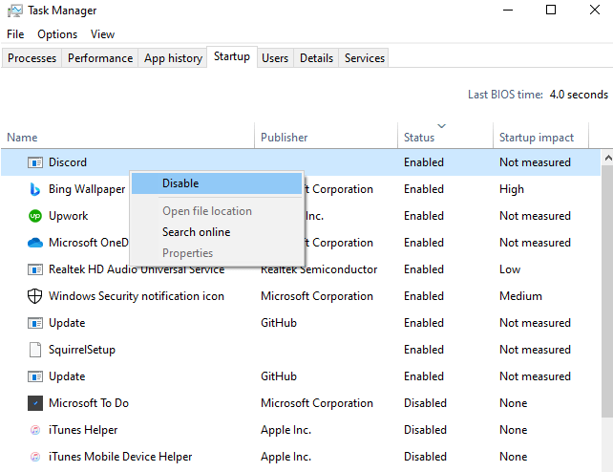This screenshot has width=613, height=472.
Task: Click the Microsoft To Do icon
Action: click(35, 403)
